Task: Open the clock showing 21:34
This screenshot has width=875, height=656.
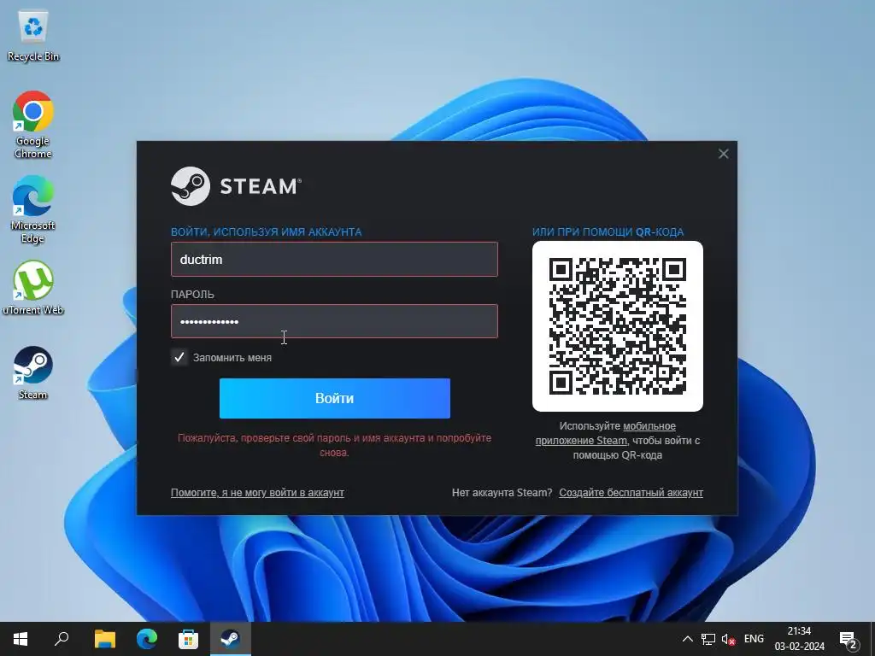Action: pyautogui.click(x=799, y=639)
